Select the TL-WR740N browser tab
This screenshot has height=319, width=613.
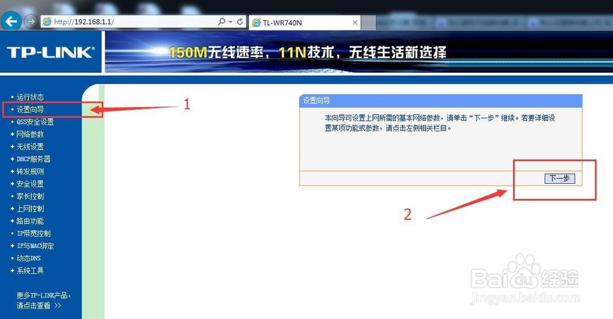pos(305,23)
